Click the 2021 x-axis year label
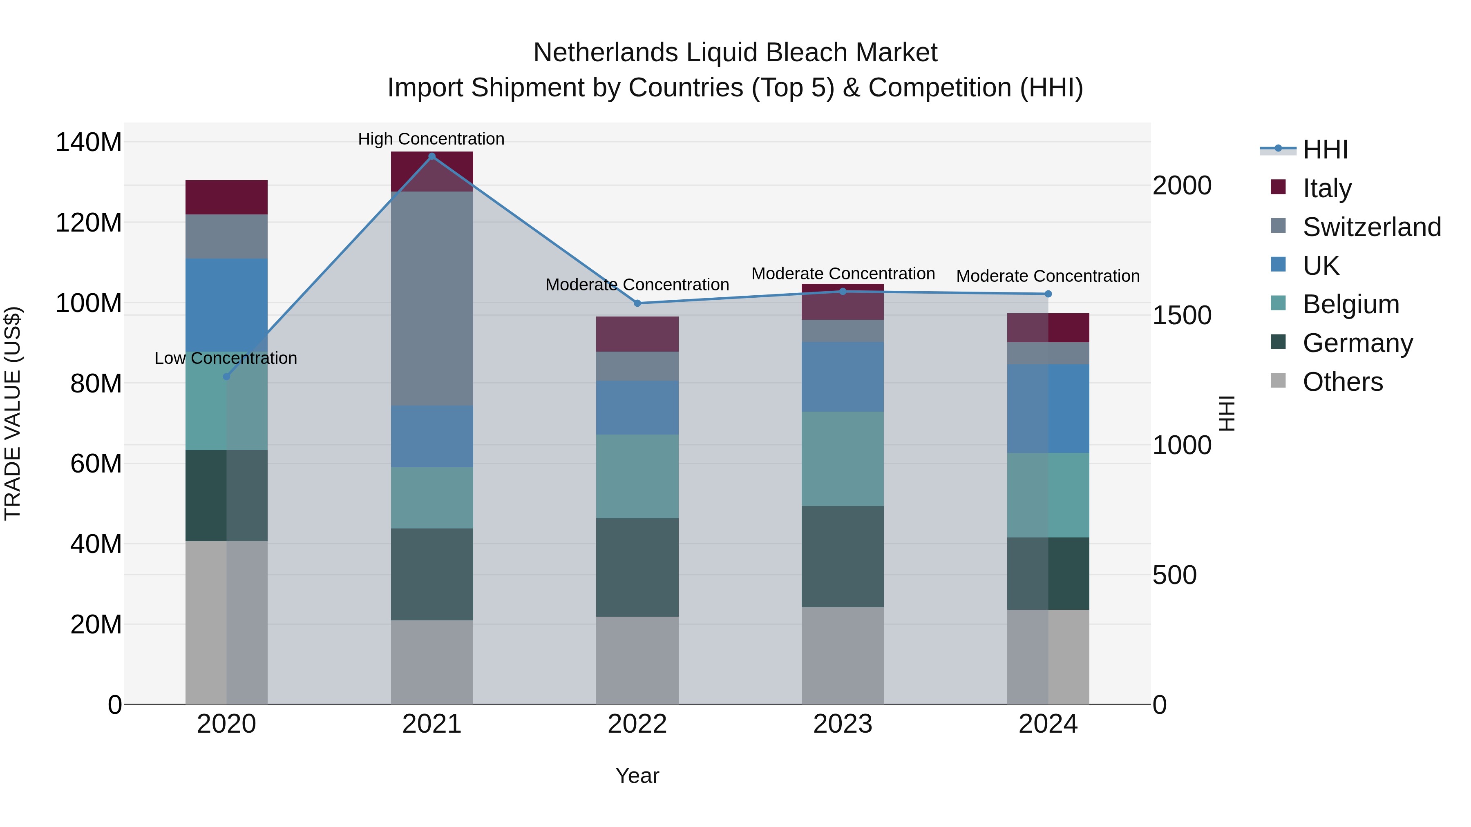The height and width of the screenshot is (827, 1471). [x=432, y=724]
